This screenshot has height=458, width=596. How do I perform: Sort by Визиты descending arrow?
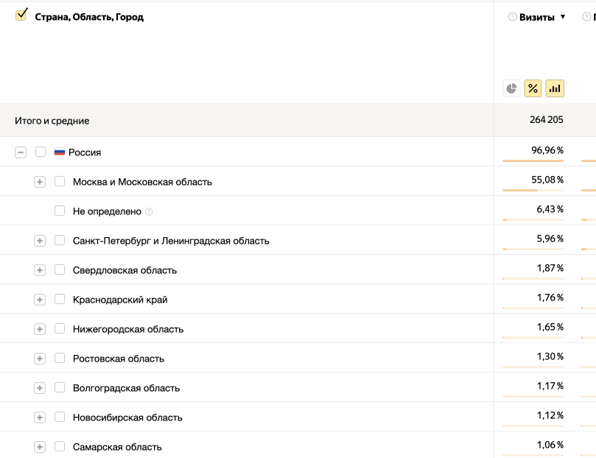pyautogui.click(x=563, y=17)
